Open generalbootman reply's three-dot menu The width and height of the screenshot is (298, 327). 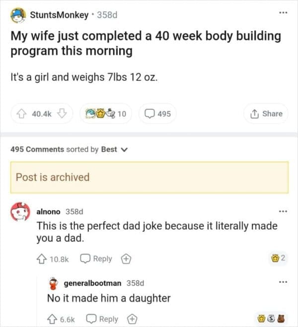pos(283,283)
